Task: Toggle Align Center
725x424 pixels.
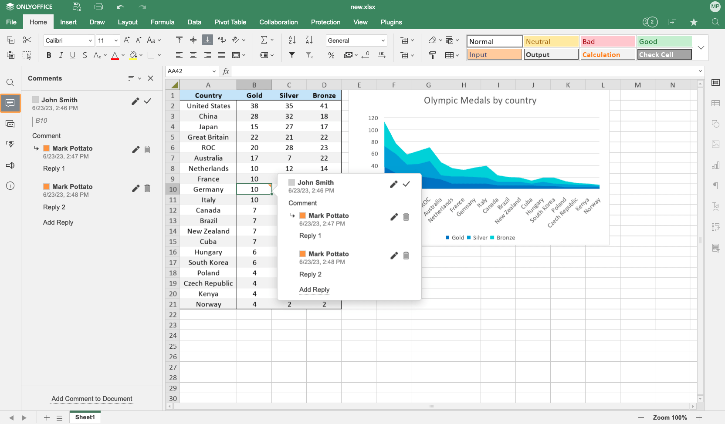Action: point(193,55)
